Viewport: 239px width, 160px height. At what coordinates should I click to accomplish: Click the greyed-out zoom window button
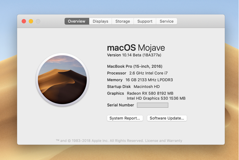click(x=38, y=21)
